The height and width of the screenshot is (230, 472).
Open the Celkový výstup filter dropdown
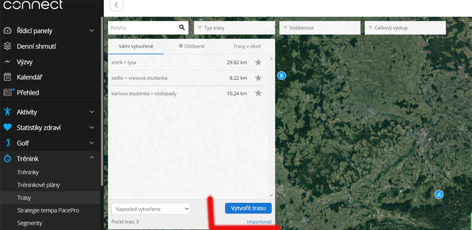click(405, 28)
